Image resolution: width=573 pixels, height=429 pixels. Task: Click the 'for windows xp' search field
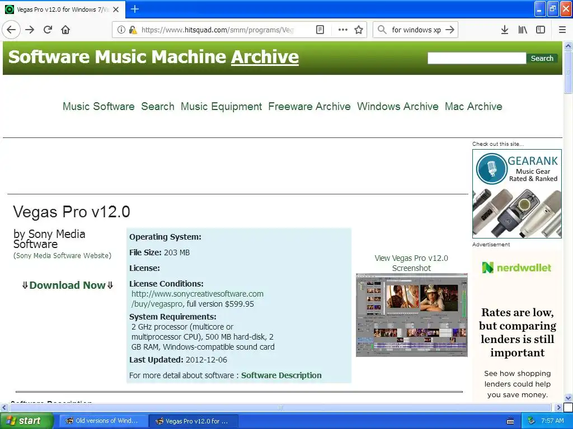416,30
